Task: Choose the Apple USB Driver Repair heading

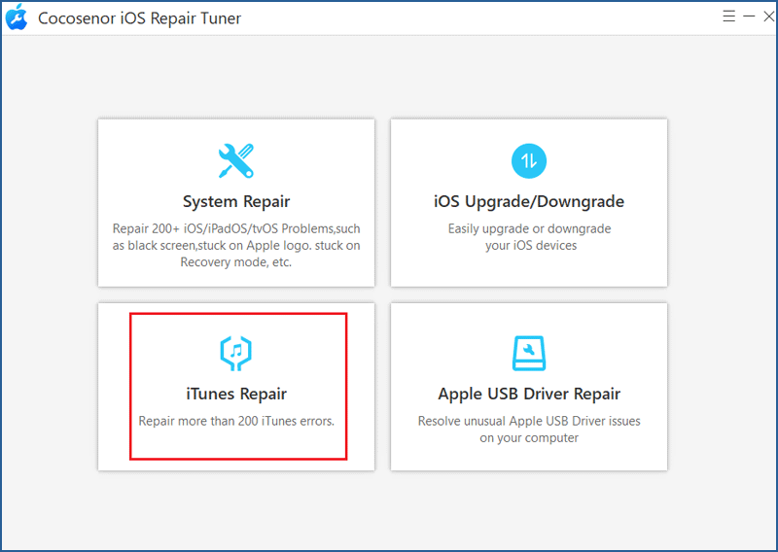Action: tap(529, 394)
